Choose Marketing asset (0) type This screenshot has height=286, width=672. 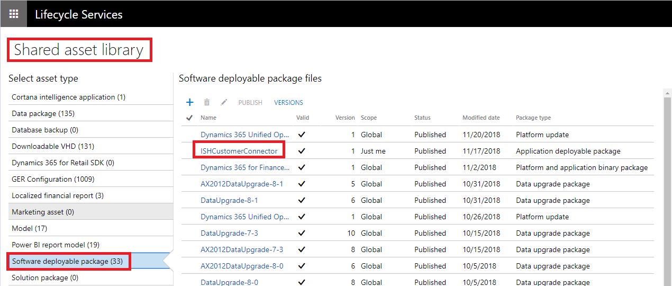(90, 212)
